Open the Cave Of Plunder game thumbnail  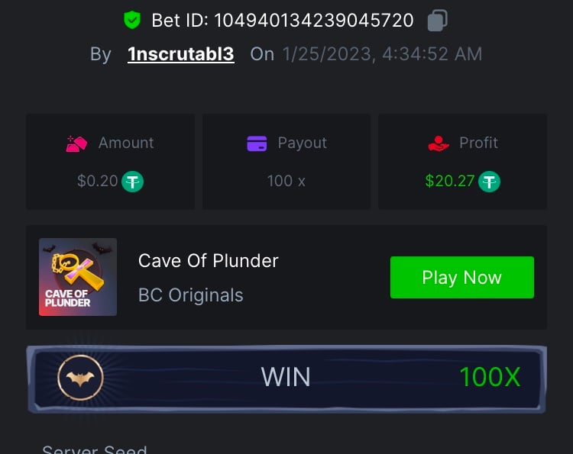tap(78, 277)
